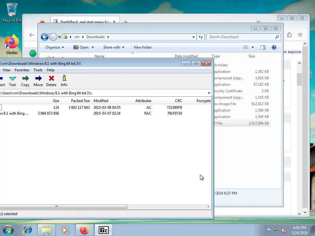The width and height of the screenshot is (315, 236).
Task: Open the Favorites menu in 7-Zip
Action: [22, 70]
